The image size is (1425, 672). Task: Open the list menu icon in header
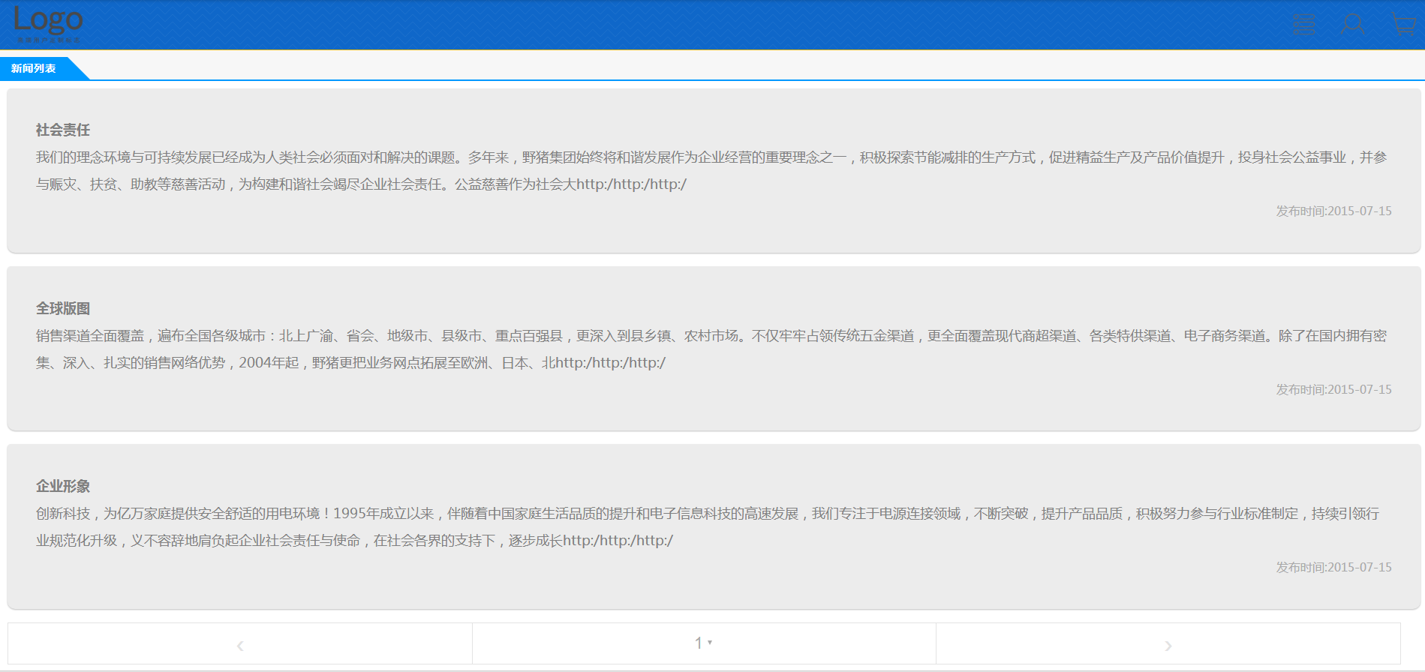click(x=1304, y=24)
